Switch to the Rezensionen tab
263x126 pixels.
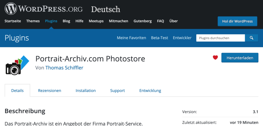pyautogui.click(x=50, y=91)
